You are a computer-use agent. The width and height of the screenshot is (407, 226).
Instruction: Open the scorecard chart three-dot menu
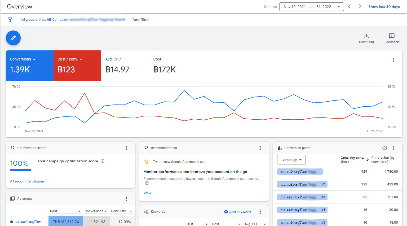pos(393,60)
